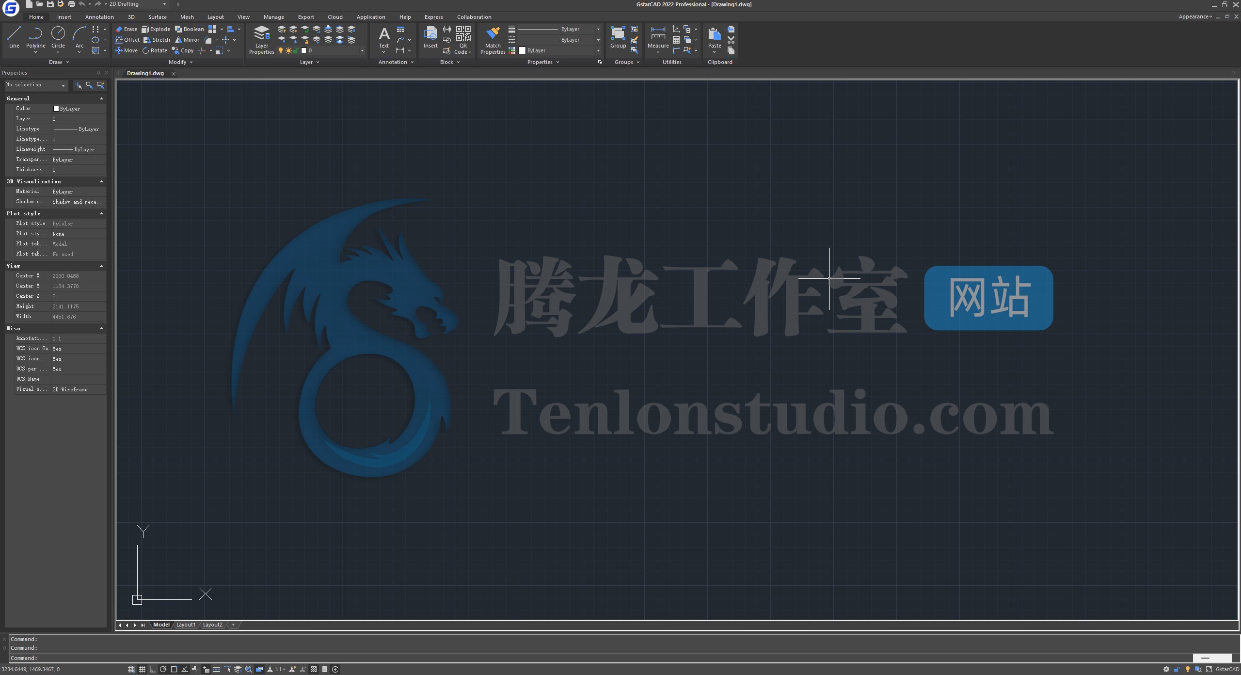Click the Save icon in quick access toolbar
The image size is (1241, 675).
click(x=50, y=4)
